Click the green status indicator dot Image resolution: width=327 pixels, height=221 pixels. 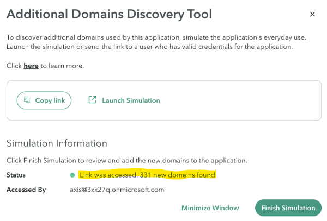[72, 175]
